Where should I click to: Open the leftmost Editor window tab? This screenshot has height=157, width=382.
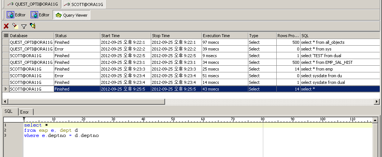(16, 15)
